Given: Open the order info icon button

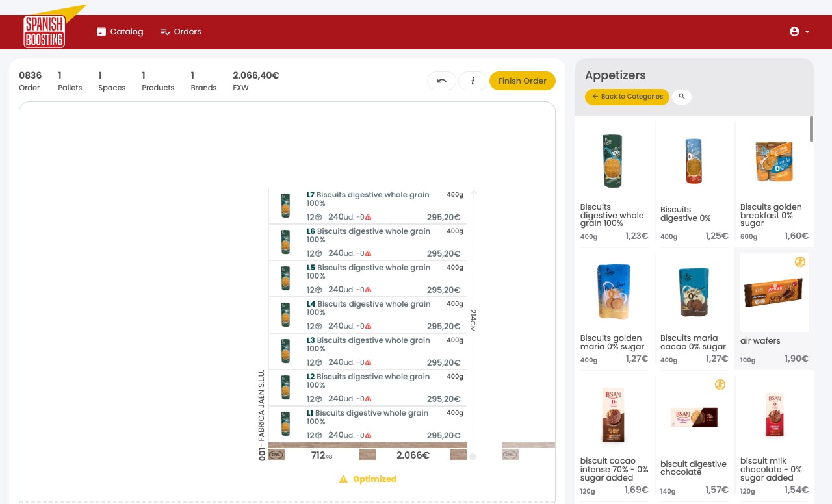Looking at the screenshot, I should point(473,81).
